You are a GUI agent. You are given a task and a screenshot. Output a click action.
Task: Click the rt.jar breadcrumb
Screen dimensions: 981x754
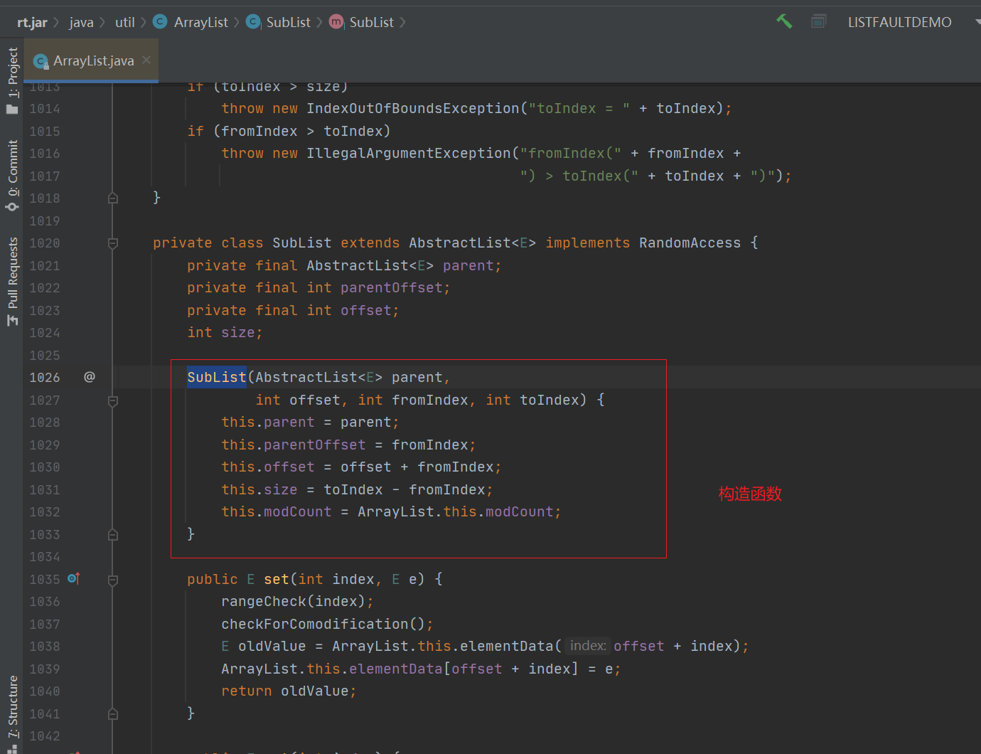point(32,22)
